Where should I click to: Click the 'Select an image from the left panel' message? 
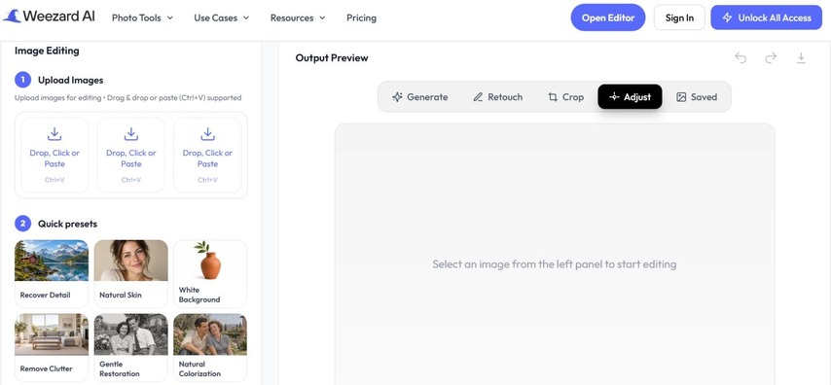(x=555, y=264)
